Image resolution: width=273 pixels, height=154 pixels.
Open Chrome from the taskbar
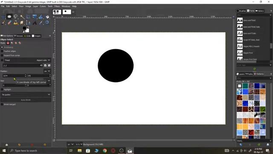105,151
